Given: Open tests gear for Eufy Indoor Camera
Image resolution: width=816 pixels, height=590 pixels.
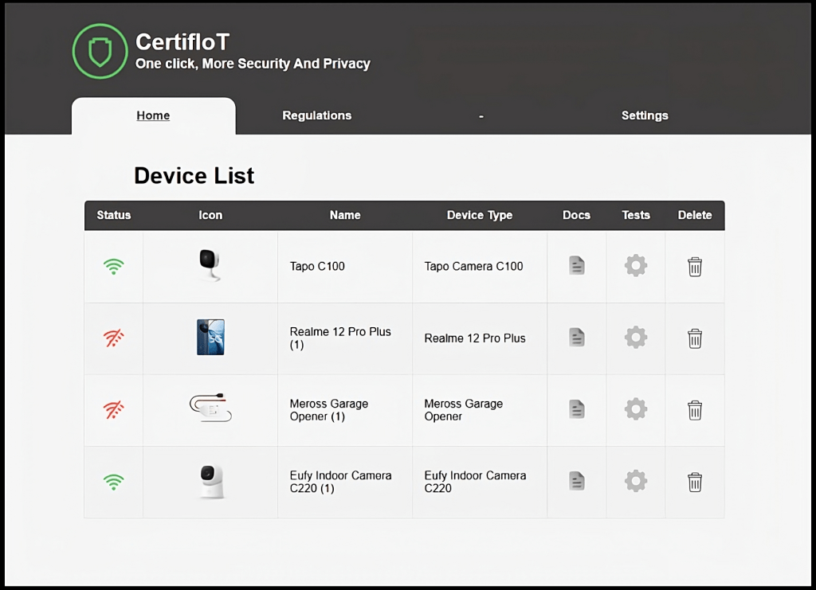Looking at the screenshot, I should coord(635,481).
